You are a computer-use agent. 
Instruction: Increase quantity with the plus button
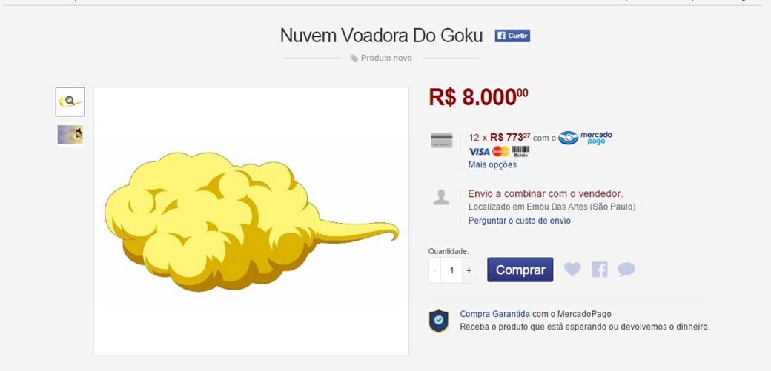[469, 270]
